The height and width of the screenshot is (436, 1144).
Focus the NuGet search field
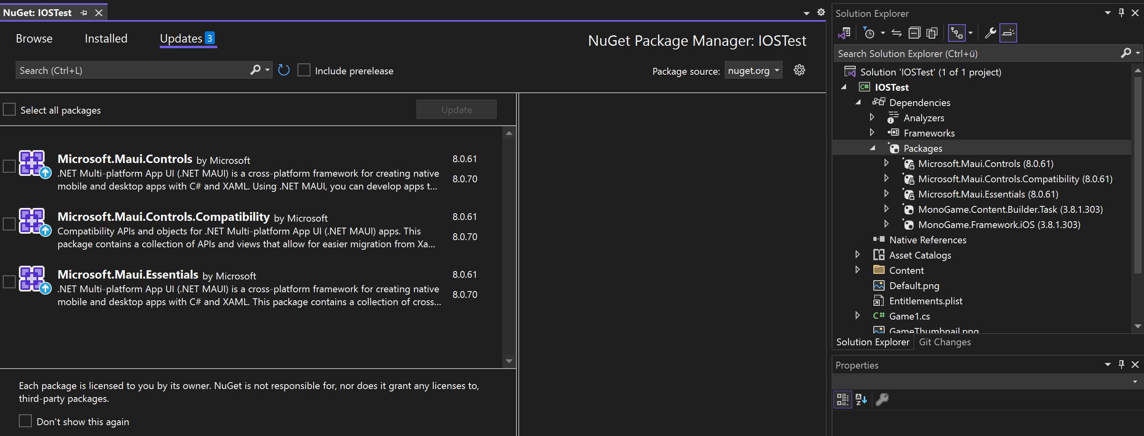(133, 70)
